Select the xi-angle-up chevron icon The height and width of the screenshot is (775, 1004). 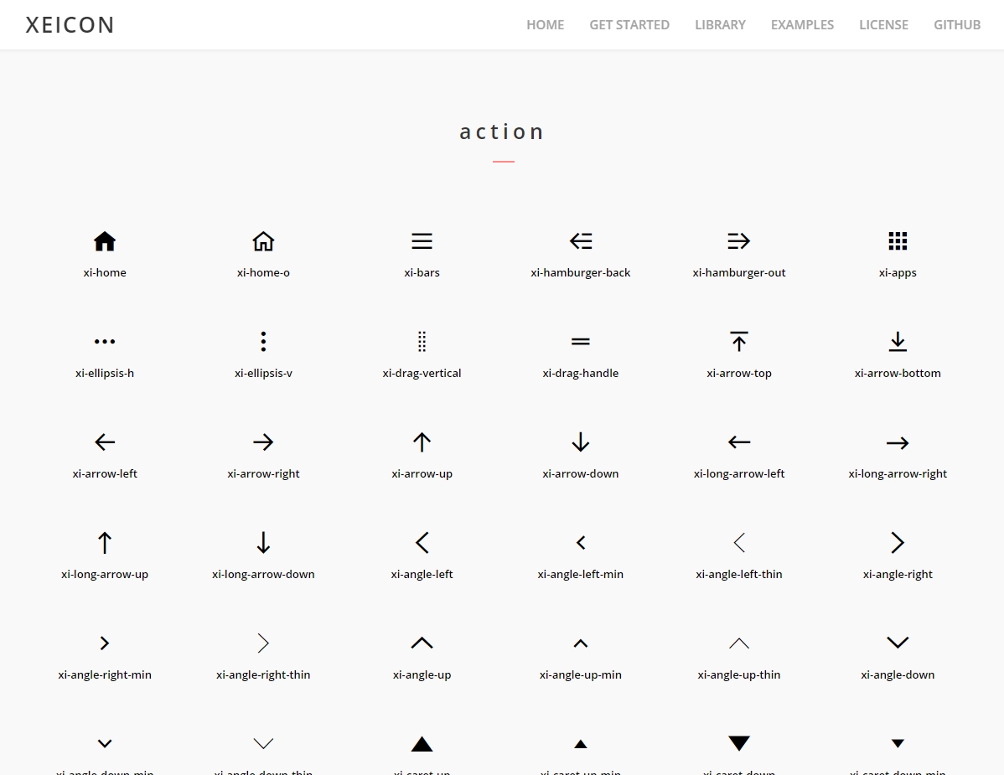tap(422, 643)
